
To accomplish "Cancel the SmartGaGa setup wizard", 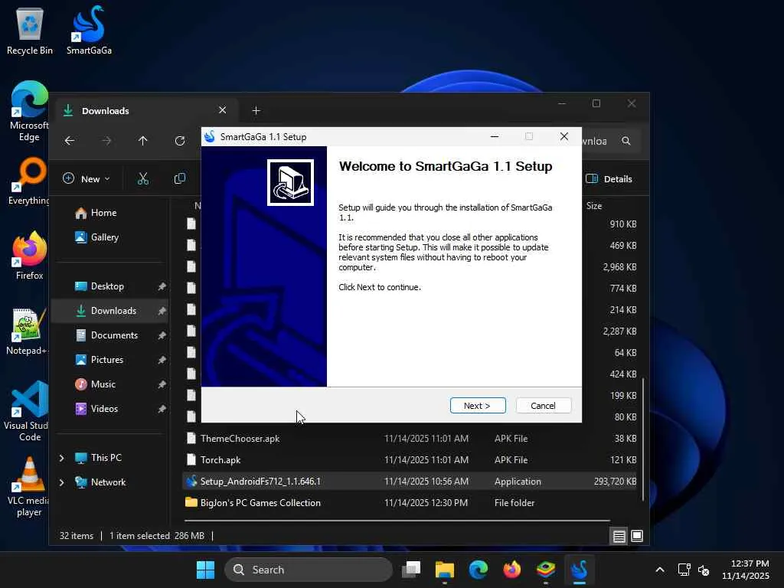I will 543,406.
